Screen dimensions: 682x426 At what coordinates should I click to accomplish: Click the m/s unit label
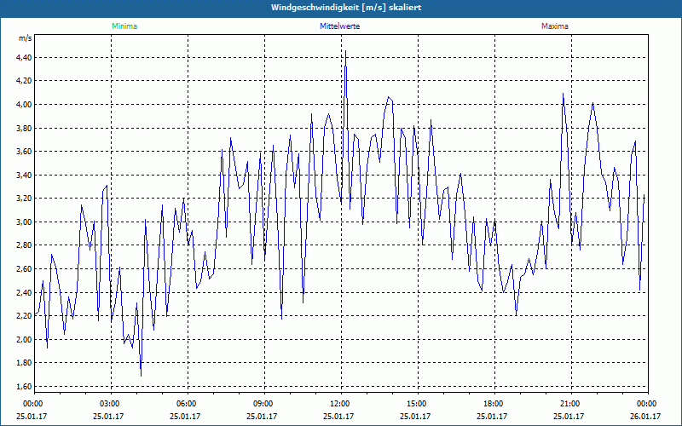(x=26, y=38)
